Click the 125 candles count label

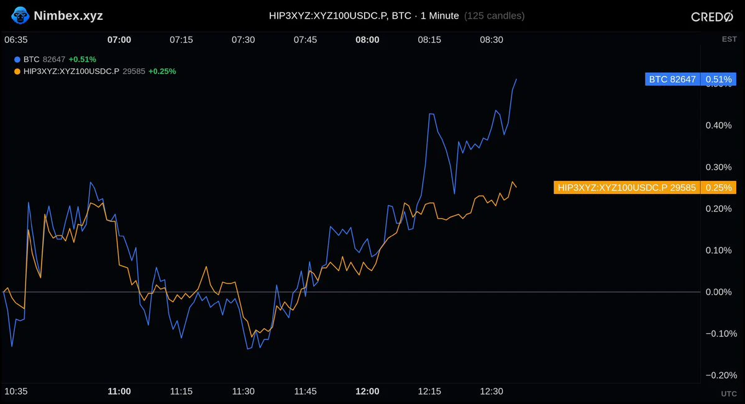point(494,16)
